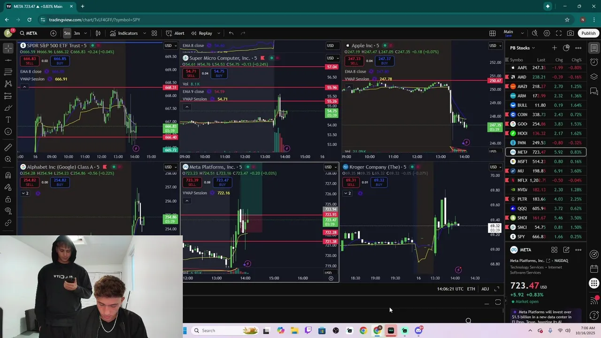Open the SPY chart USD currency dropdown
The width and height of the screenshot is (601, 338).
coord(170,46)
